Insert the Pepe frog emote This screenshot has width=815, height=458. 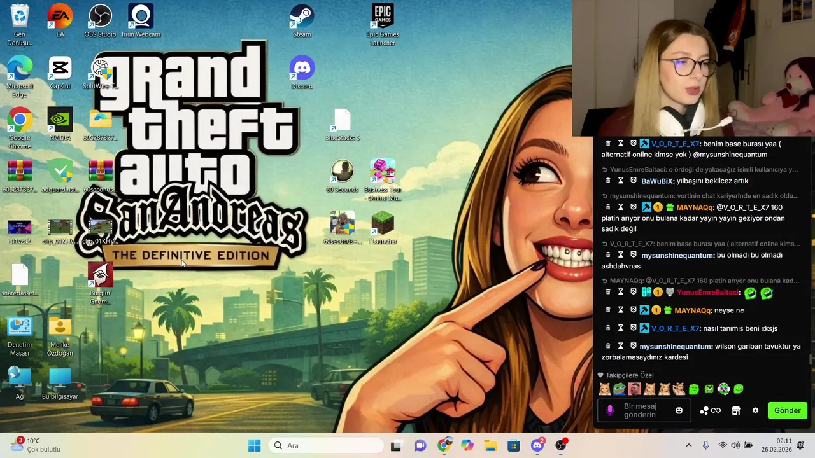pyautogui.click(x=619, y=389)
